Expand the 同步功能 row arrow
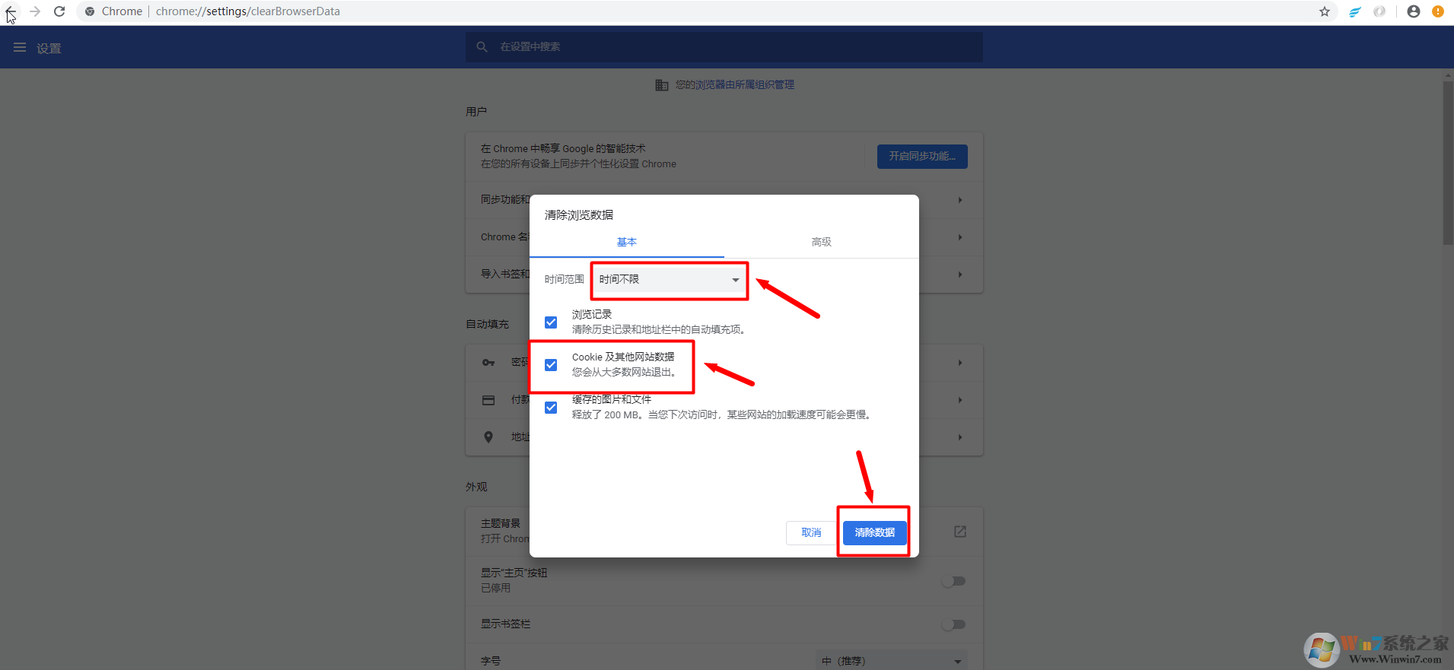This screenshot has width=1454, height=670. [x=960, y=200]
